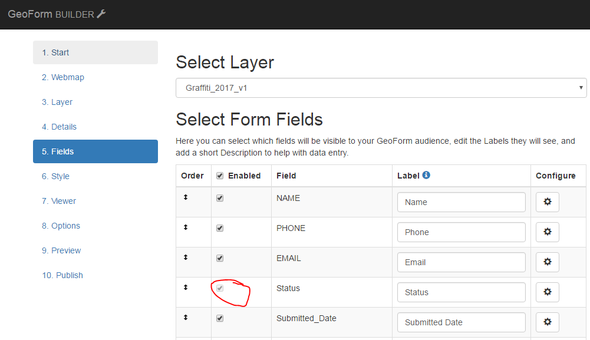Configure the Submitted_Date field via gear
590x340 pixels.
[547, 322]
